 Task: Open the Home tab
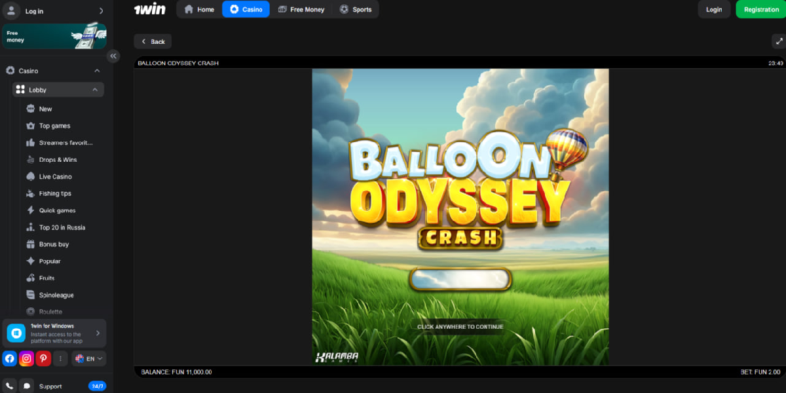[200, 9]
